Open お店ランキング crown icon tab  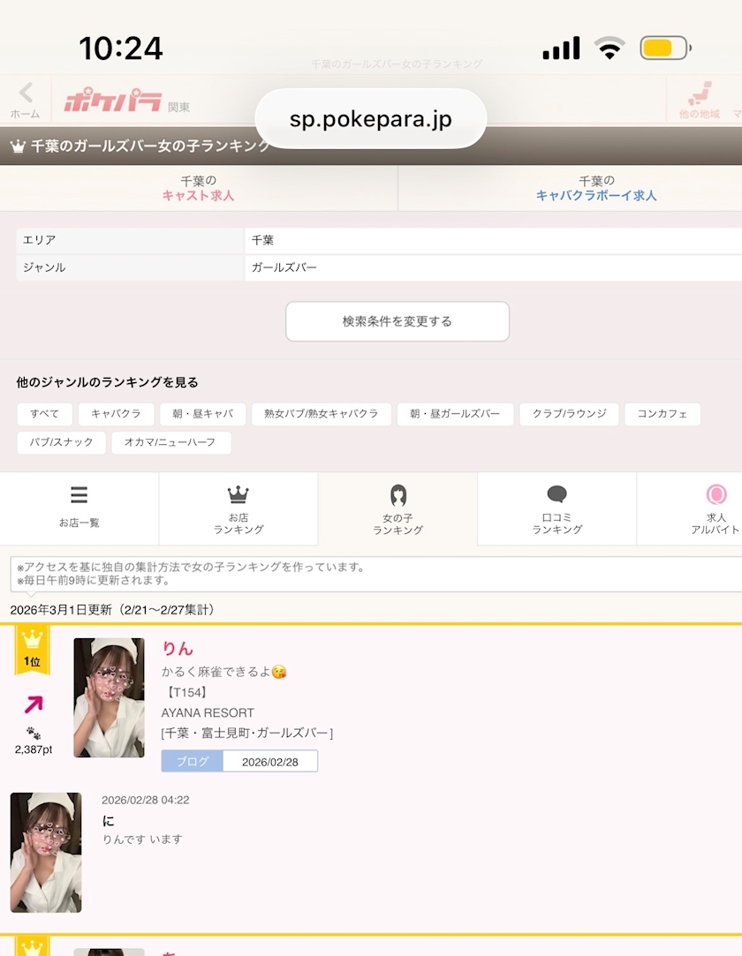[238, 508]
